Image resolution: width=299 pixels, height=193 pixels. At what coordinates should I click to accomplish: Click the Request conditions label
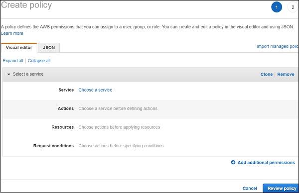coord(53,146)
